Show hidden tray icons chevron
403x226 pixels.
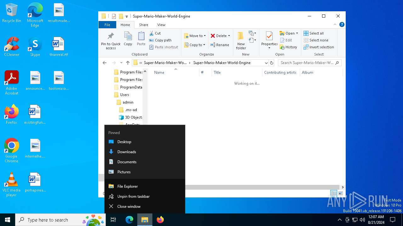339,220
